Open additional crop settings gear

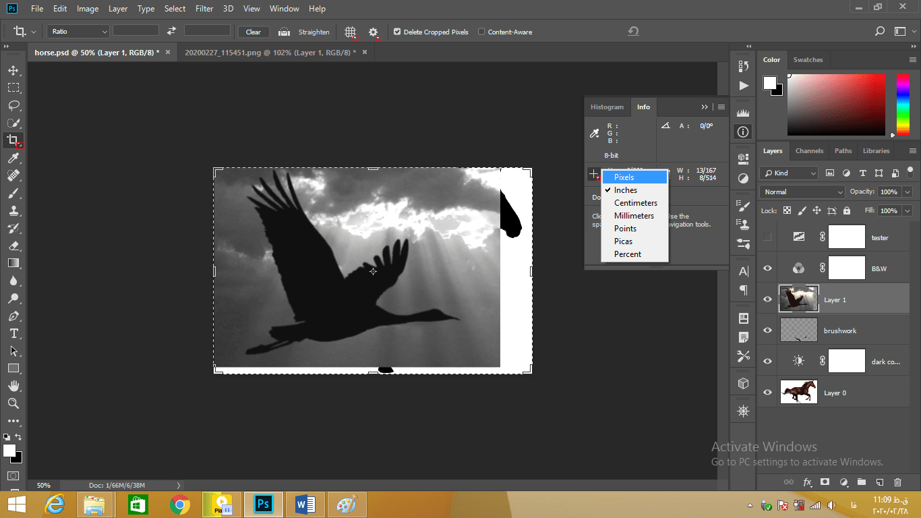[x=374, y=32]
